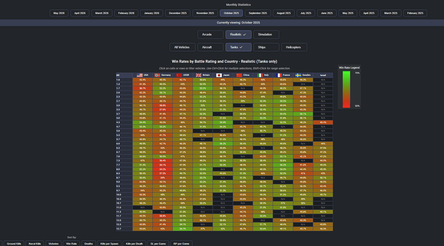Screen dimensions: 444x246
Task: Toggle the Realistic game mode
Action: click(x=238, y=35)
